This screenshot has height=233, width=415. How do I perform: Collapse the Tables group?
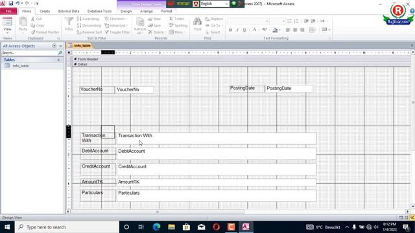coord(58,60)
